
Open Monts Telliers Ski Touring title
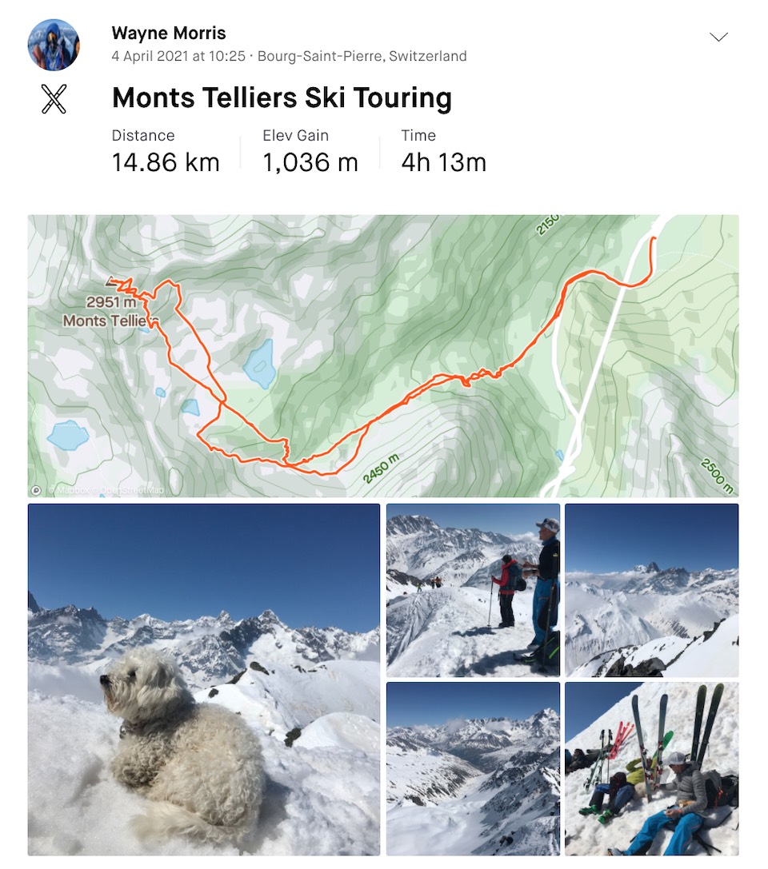[282, 98]
